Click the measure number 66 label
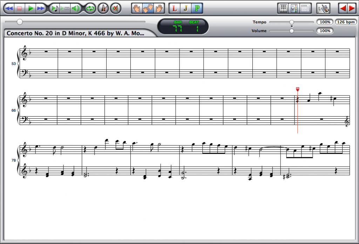The height and width of the screenshot is (244, 359). point(14,111)
